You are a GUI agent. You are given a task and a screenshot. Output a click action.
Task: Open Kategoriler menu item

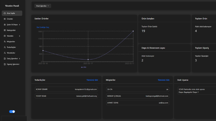(12, 30)
